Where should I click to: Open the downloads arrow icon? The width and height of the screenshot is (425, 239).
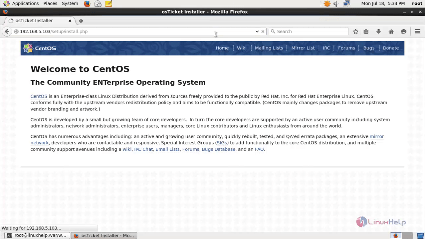pos(379,32)
